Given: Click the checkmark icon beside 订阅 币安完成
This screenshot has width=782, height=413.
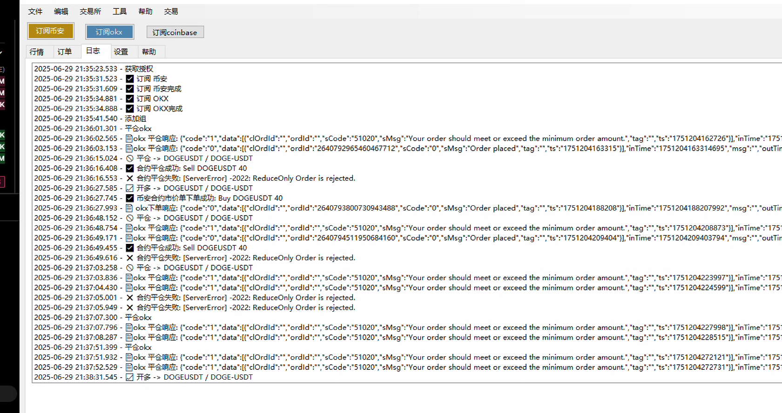Looking at the screenshot, I should pyautogui.click(x=130, y=89).
